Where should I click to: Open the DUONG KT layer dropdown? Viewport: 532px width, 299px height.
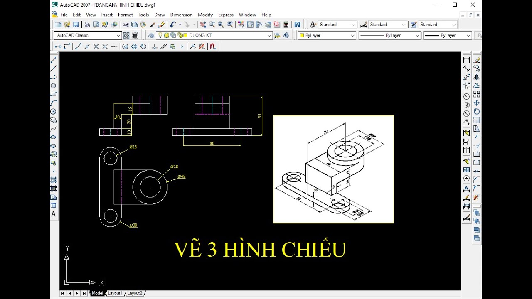click(269, 36)
